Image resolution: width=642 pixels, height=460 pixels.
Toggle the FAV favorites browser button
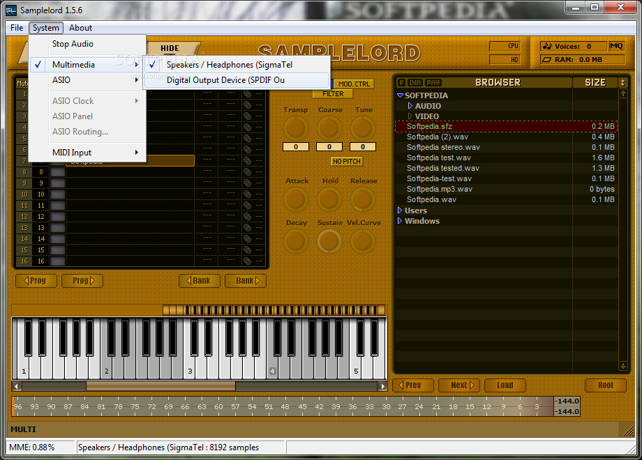[433, 83]
